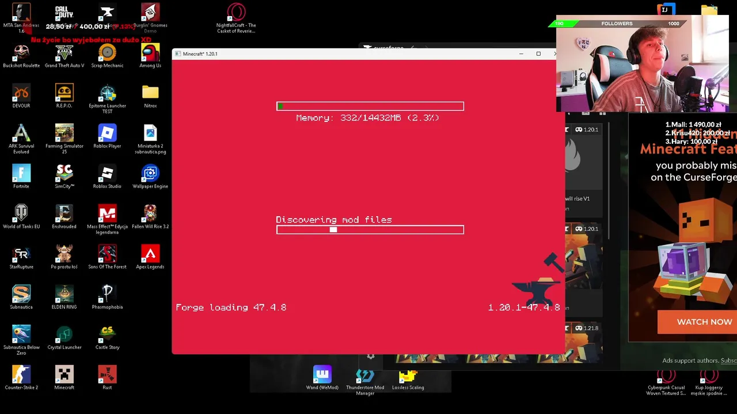Open Subnautica Below Zero shortcut
This screenshot has width=737, height=414.
click(x=21, y=340)
